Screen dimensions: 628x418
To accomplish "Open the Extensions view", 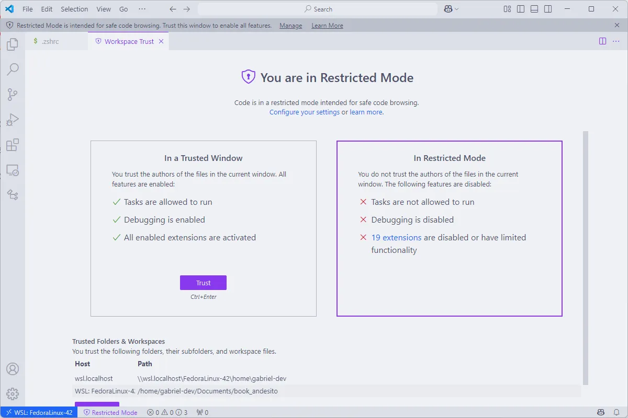I will pos(13,145).
